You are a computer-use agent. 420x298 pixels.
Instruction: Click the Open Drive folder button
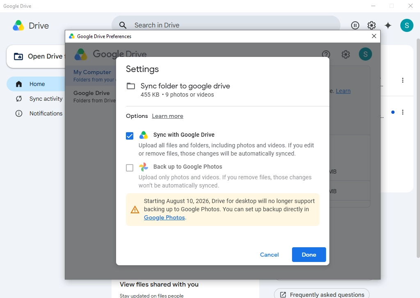36,56
